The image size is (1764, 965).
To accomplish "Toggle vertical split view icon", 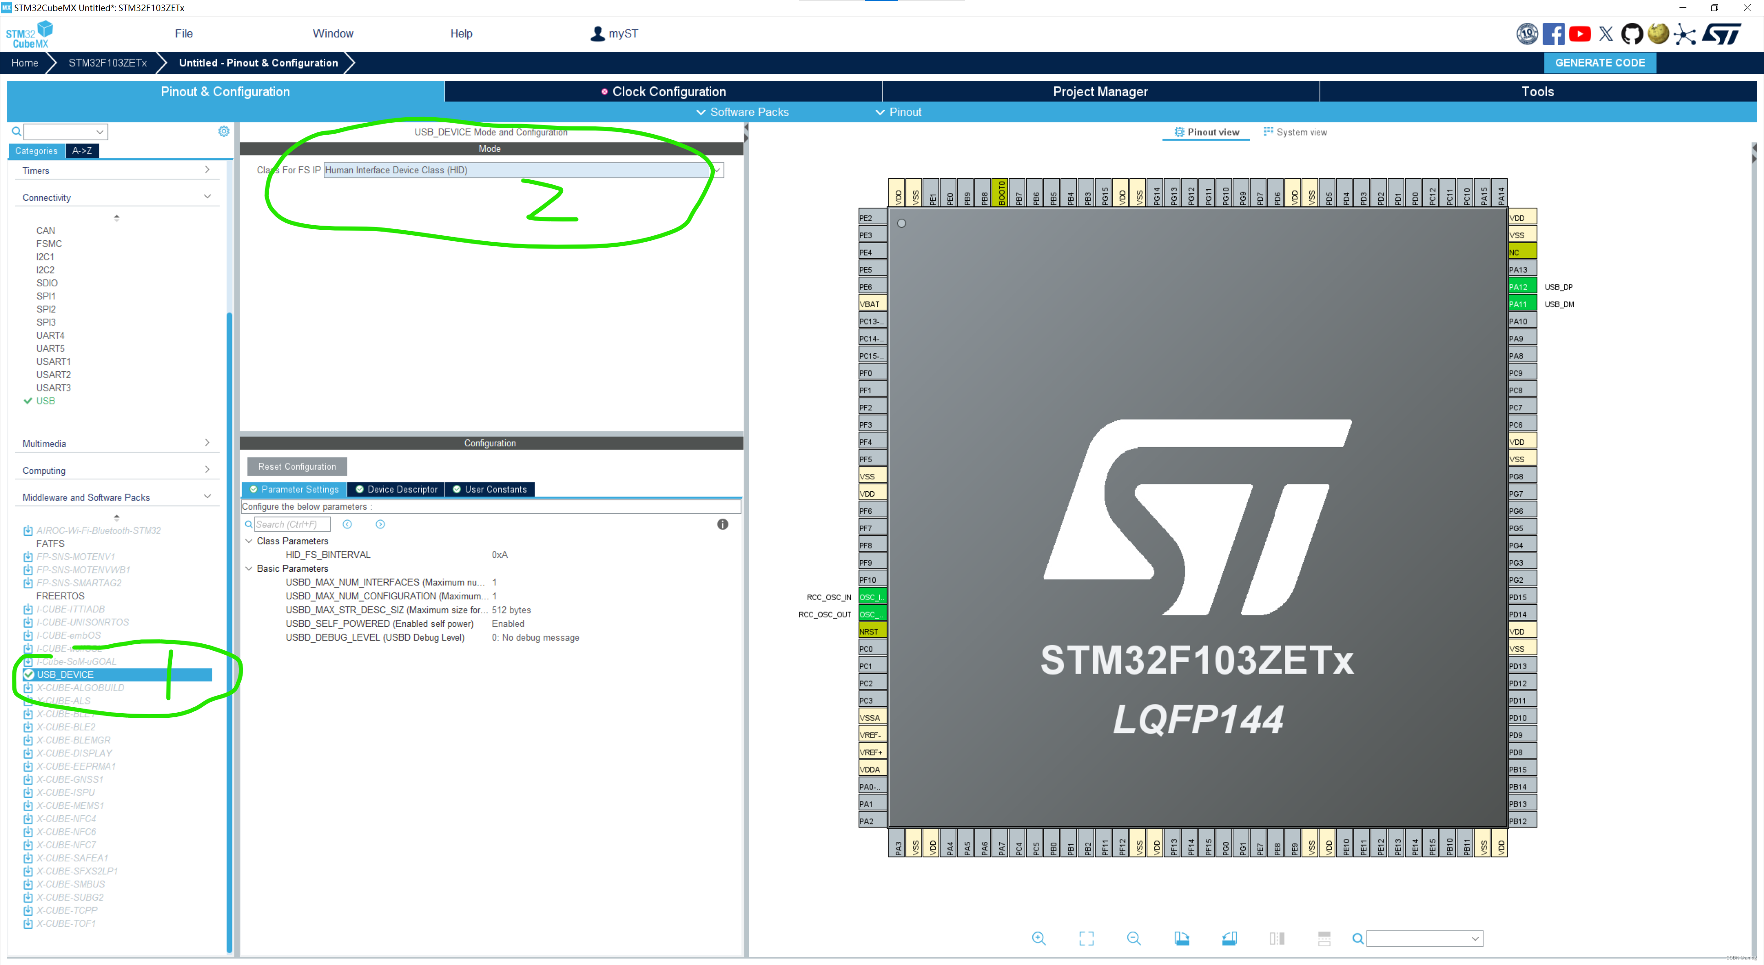I will [x=1277, y=938].
